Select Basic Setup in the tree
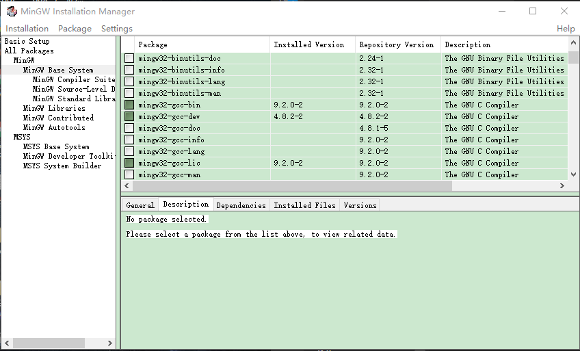This screenshot has width=580, height=351. point(27,41)
